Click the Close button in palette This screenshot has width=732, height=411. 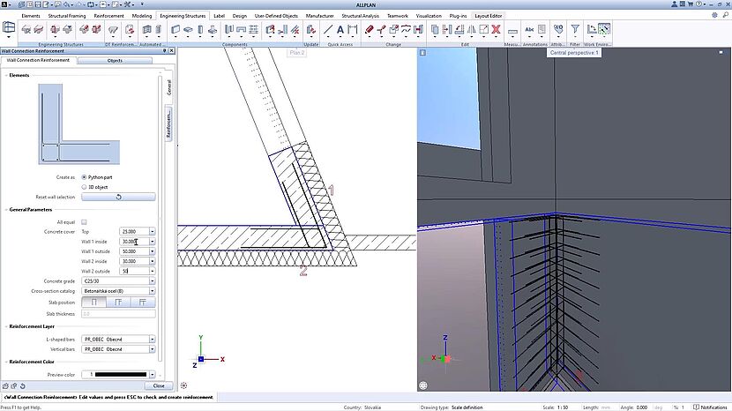point(158,385)
